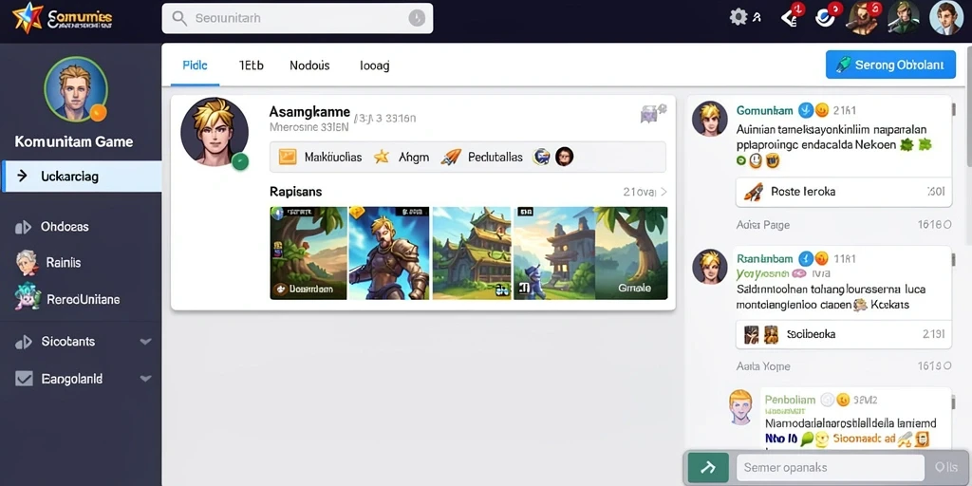Click orange emoji badge next to Gomunitam
The height and width of the screenshot is (486, 972).
coord(821,110)
